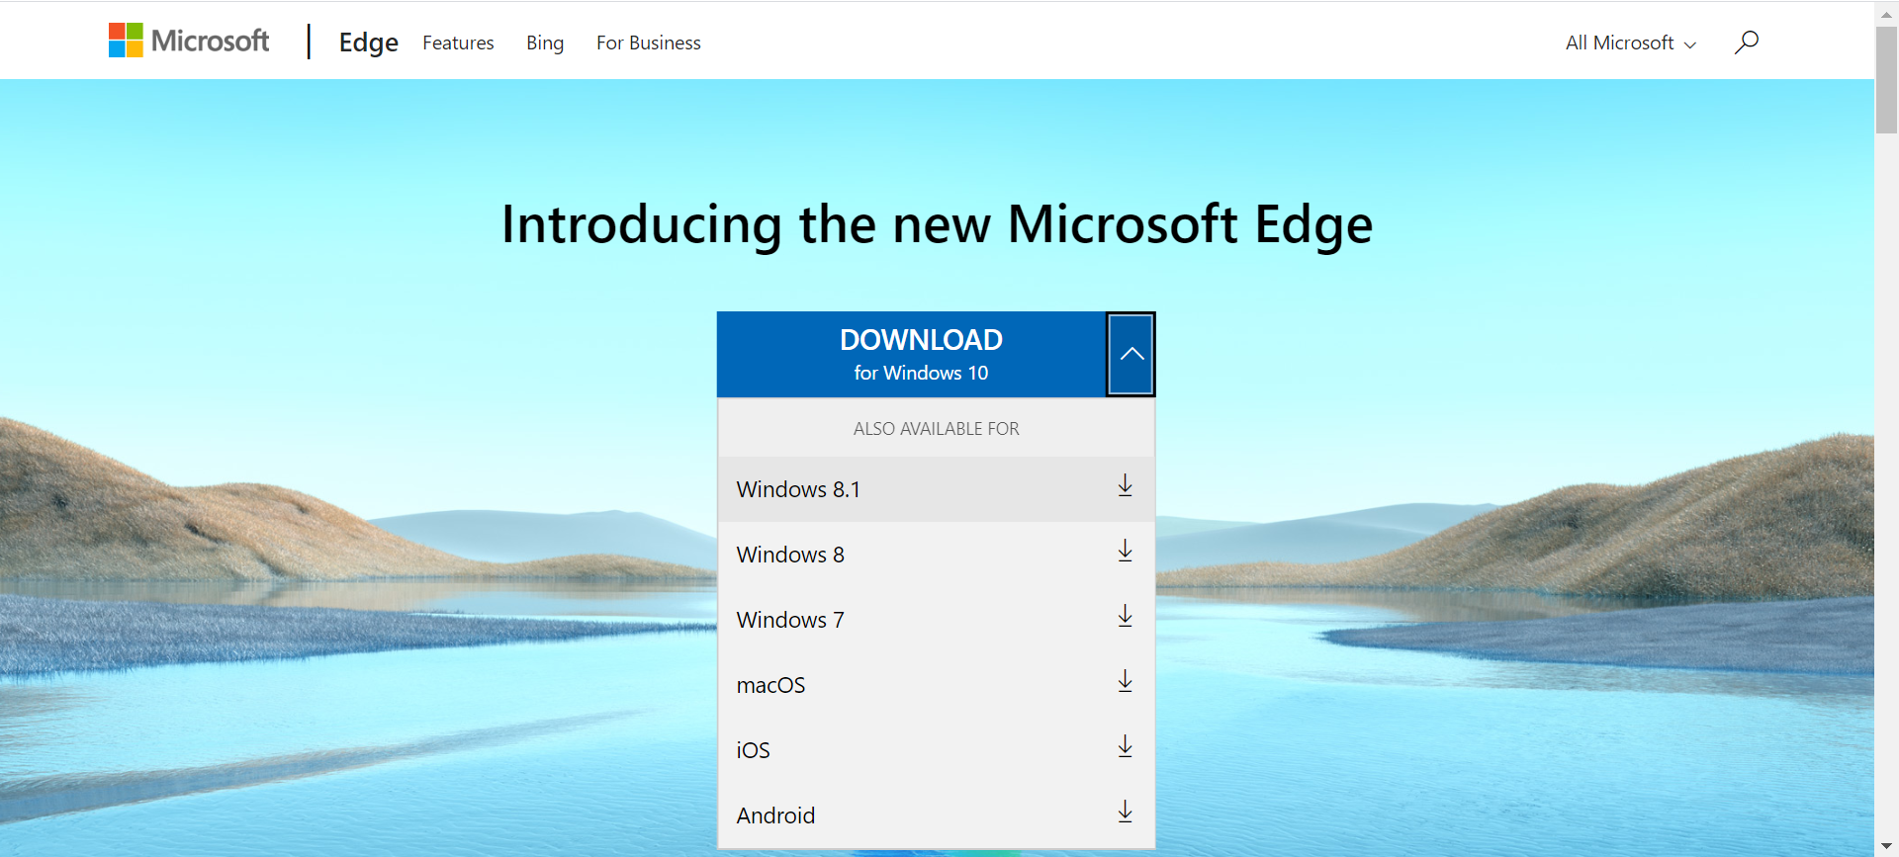Image resolution: width=1899 pixels, height=857 pixels.
Task: Select the Android label
Action: (775, 815)
